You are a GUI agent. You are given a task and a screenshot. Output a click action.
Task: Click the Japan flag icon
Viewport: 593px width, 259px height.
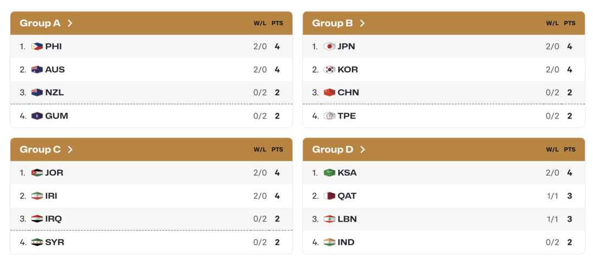tap(329, 47)
